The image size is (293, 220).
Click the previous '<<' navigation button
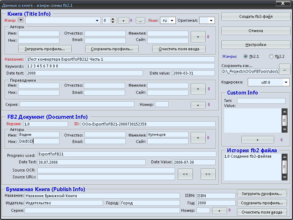point(185,174)
